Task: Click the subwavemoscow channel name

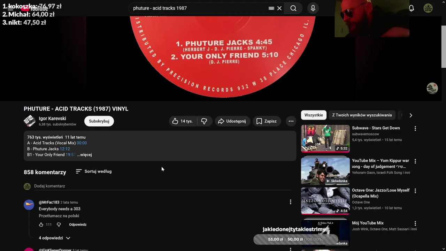Action: pos(366,134)
